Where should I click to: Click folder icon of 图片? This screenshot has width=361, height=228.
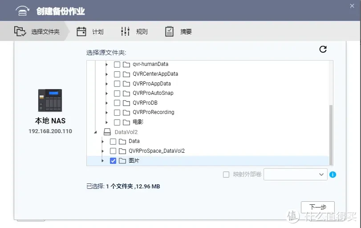coord(122,161)
